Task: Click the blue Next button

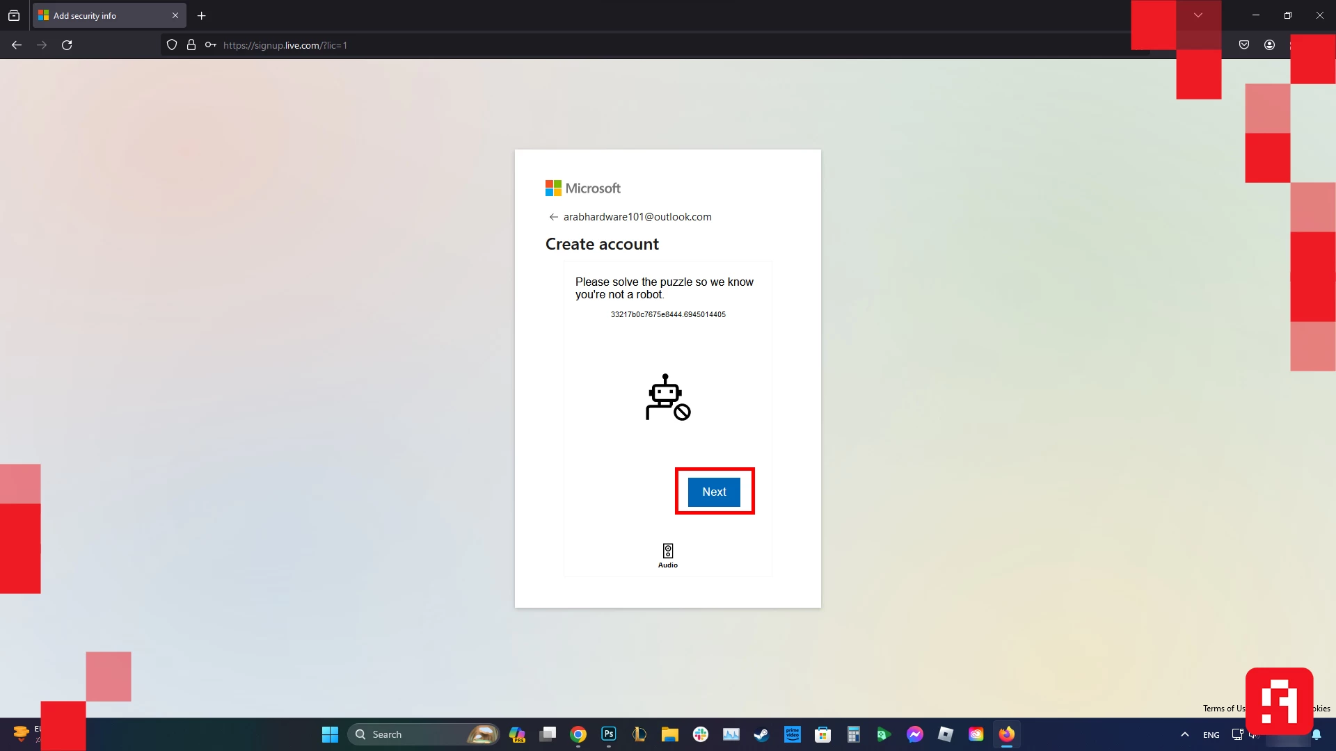Action: pyautogui.click(x=714, y=492)
